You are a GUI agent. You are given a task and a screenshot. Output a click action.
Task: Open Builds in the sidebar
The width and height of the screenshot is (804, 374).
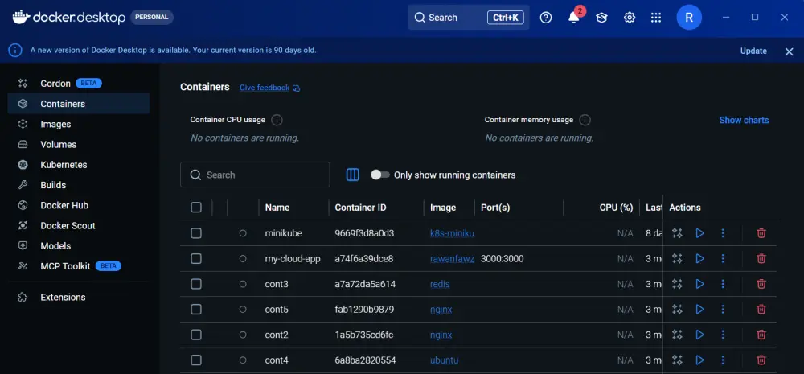pyautogui.click(x=79, y=185)
